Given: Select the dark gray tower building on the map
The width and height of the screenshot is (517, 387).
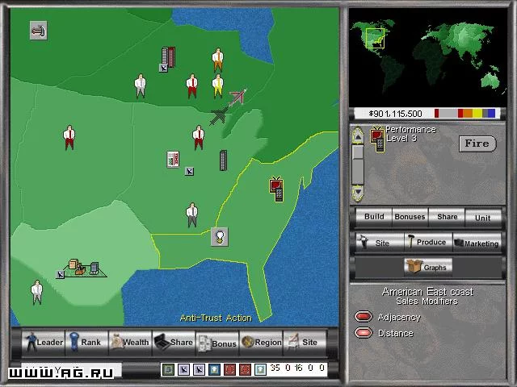Looking at the screenshot, I should [x=223, y=160].
